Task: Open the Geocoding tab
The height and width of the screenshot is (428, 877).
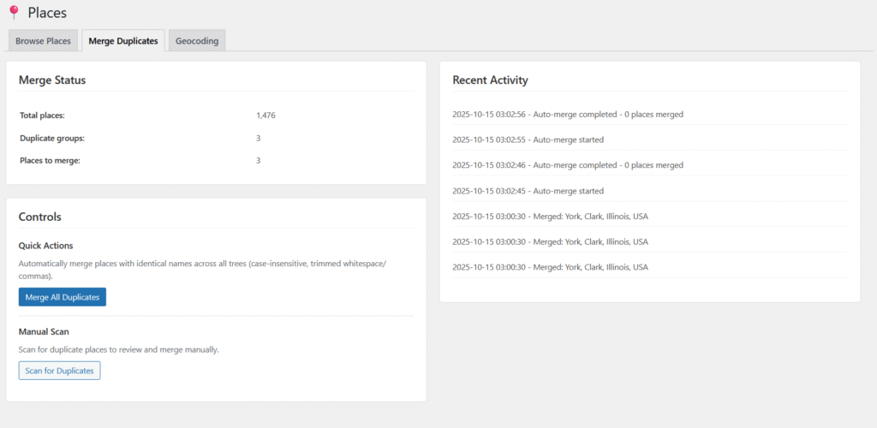Action: (x=197, y=41)
